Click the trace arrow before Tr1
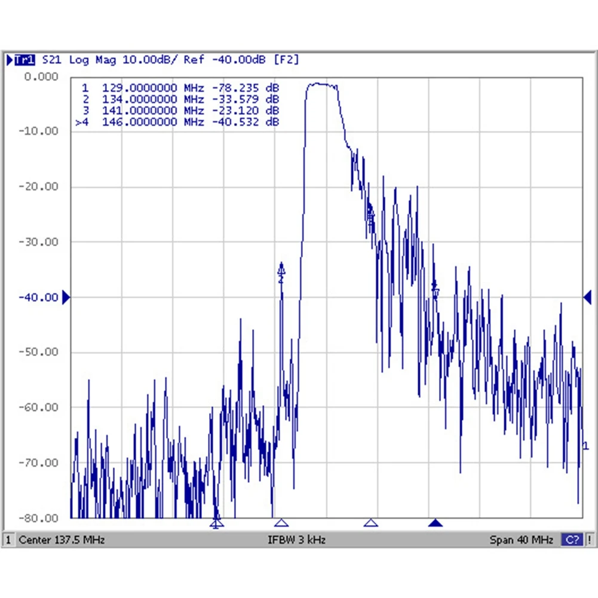The height and width of the screenshot is (598, 598). (x=10, y=60)
